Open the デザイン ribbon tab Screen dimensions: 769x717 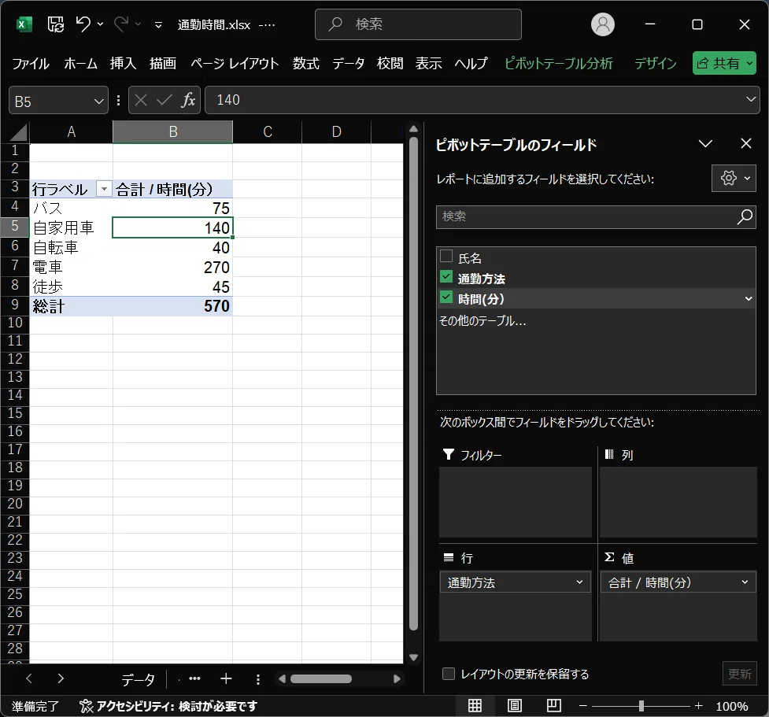655,63
